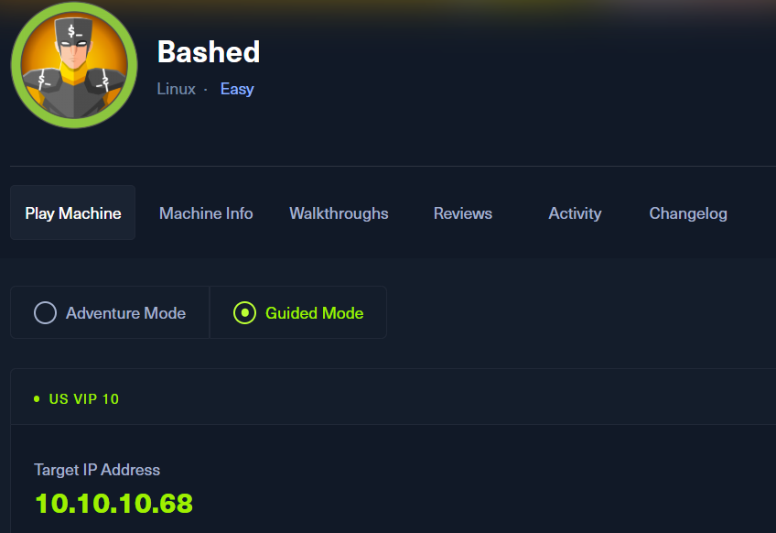This screenshot has width=776, height=533.
Task: Click the US VIP 10 server label
Action: coord(84,399)
